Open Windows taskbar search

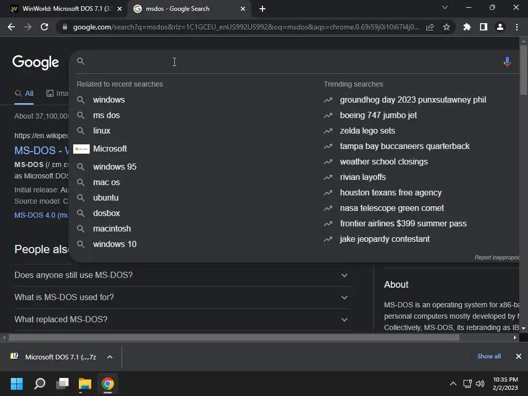pyautogui.click(x=40, y=384)
